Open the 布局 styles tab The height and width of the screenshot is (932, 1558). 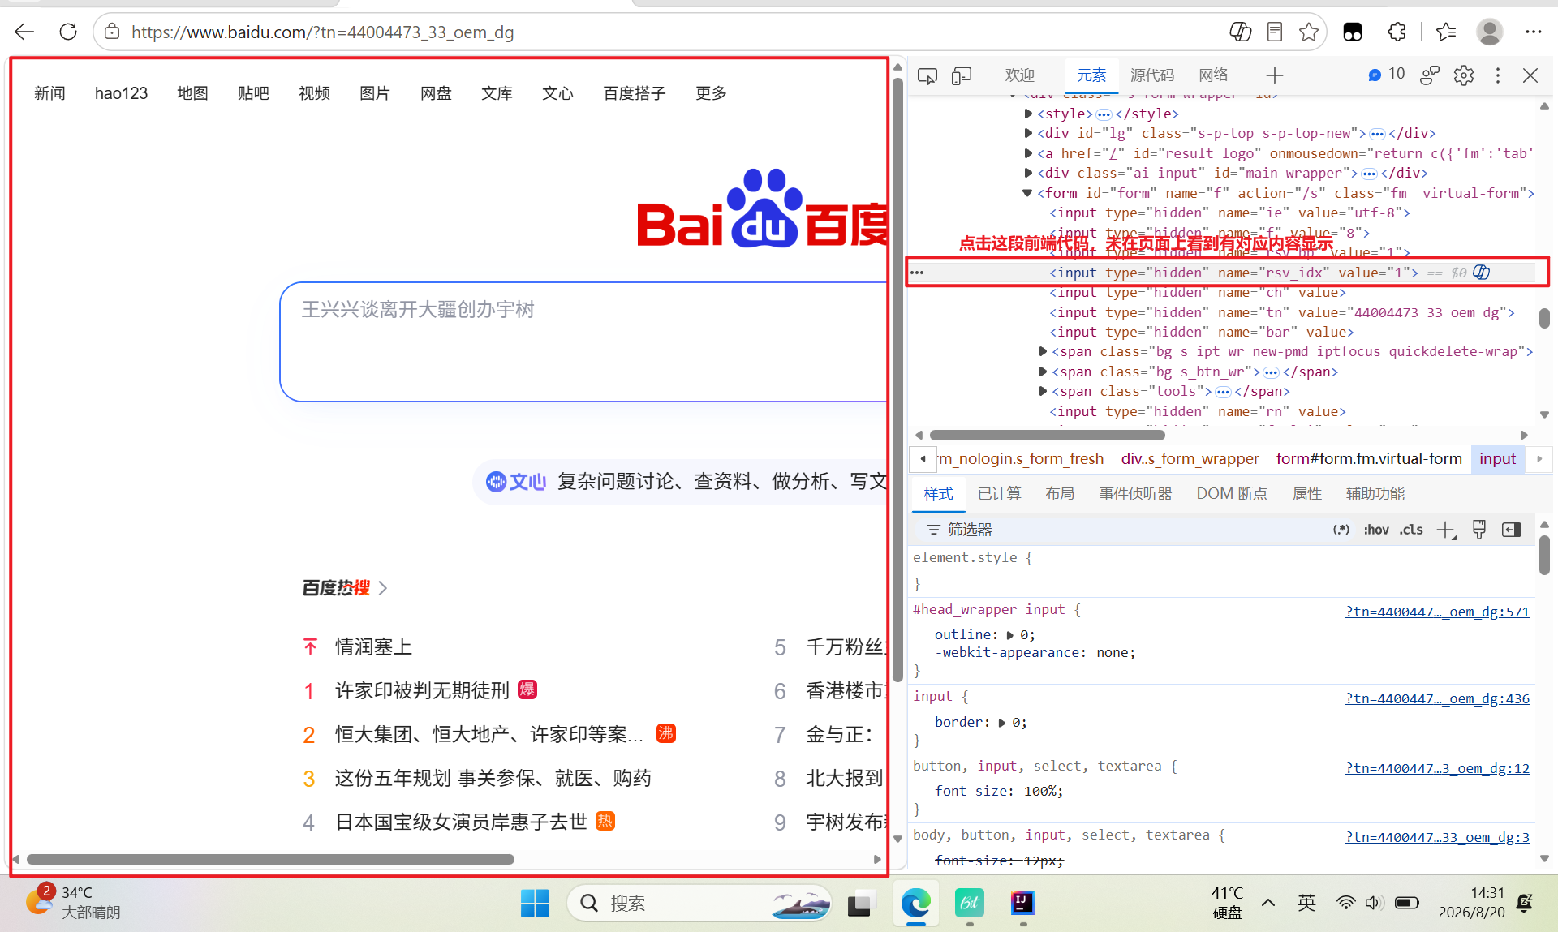(x=1060, y=494)
